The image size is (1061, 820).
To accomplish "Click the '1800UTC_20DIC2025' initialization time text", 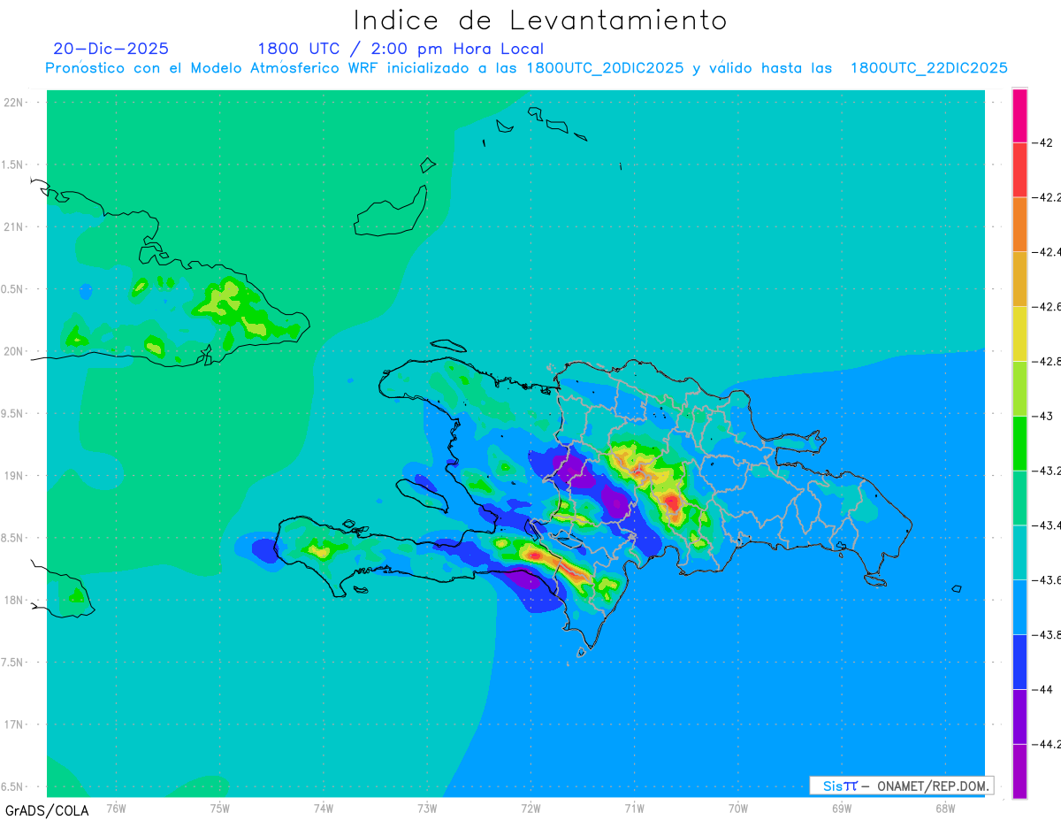I will click(x=605, y=68).
